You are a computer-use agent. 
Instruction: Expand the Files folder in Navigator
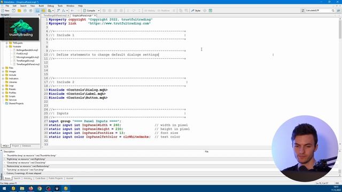click(x=3, y=68)
